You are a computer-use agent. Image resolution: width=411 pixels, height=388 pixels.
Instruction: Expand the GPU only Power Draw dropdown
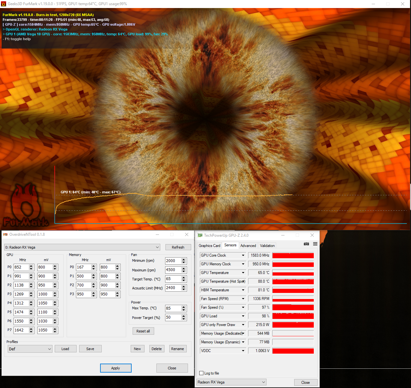pyautogui.click(x=243, y=325)
